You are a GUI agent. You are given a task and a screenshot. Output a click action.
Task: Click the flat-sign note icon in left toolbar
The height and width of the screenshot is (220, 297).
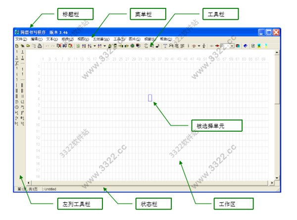(16, 123)
